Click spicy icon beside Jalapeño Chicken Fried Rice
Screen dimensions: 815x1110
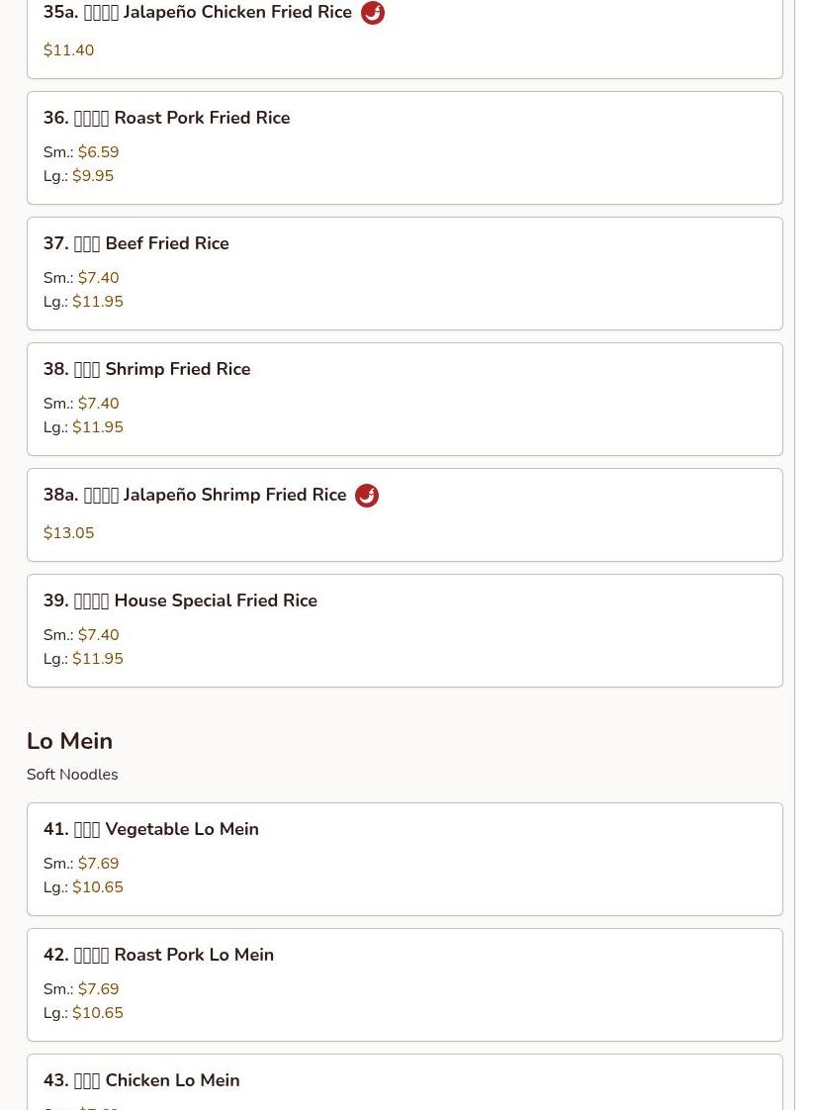pyautogui.click(x=373, y=13)
